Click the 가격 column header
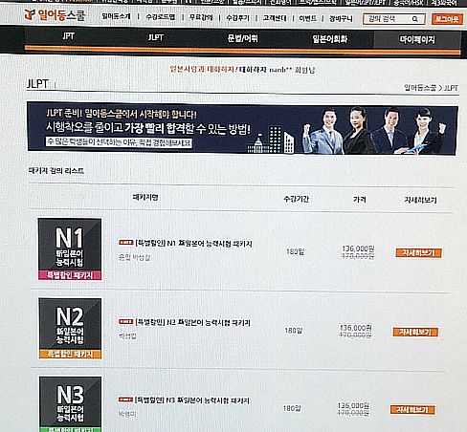467x432 pixels. tap(360, 199)
